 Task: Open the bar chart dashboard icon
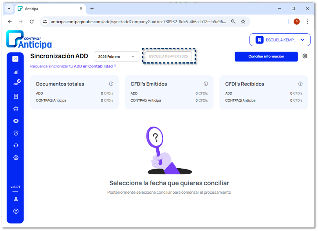[x=16, y=72]
